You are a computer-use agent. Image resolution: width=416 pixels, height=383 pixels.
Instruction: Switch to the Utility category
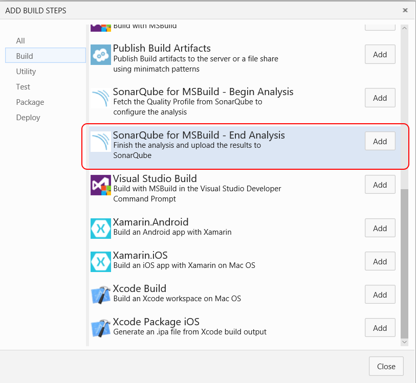click(x=26, y=72)
